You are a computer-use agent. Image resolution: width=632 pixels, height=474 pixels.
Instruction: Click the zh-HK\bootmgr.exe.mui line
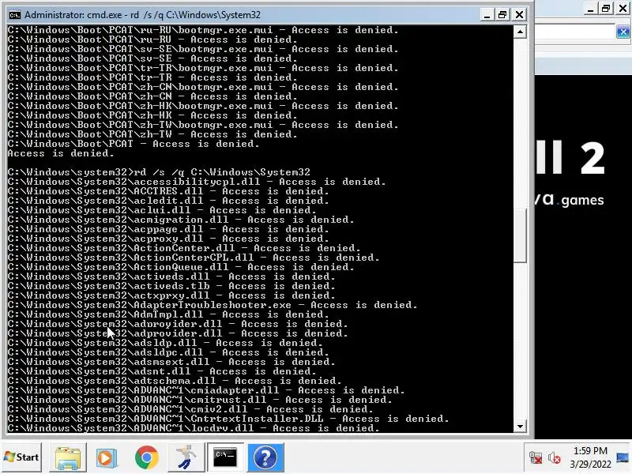(203, 106)
